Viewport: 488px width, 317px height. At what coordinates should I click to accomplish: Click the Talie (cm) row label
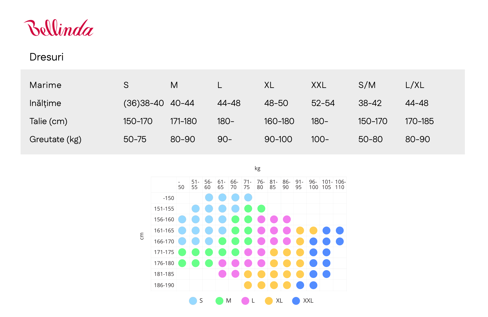click(x=48, y=121)
